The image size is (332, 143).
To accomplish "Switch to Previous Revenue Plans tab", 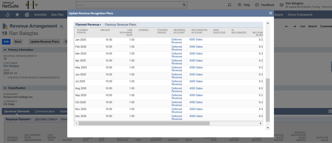I will pos(121,25).
